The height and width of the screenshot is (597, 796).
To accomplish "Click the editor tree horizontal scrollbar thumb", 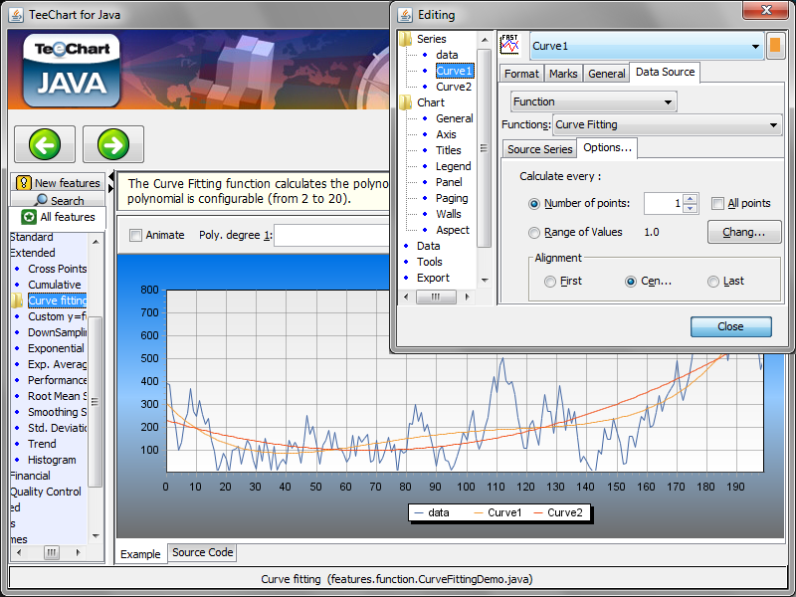I will [436, 297].
